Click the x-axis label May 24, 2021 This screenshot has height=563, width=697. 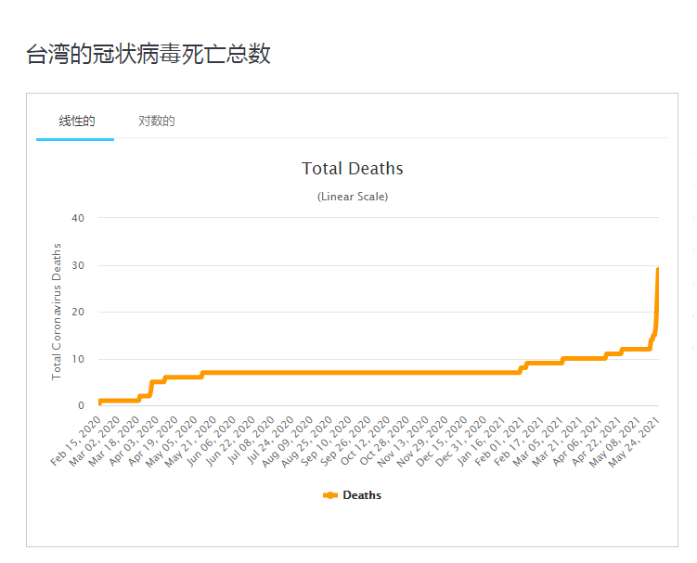click(x=633, y=442)
